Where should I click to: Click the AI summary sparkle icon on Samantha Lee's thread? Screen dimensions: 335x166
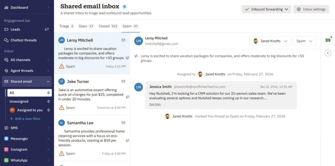tap(127, 140)
